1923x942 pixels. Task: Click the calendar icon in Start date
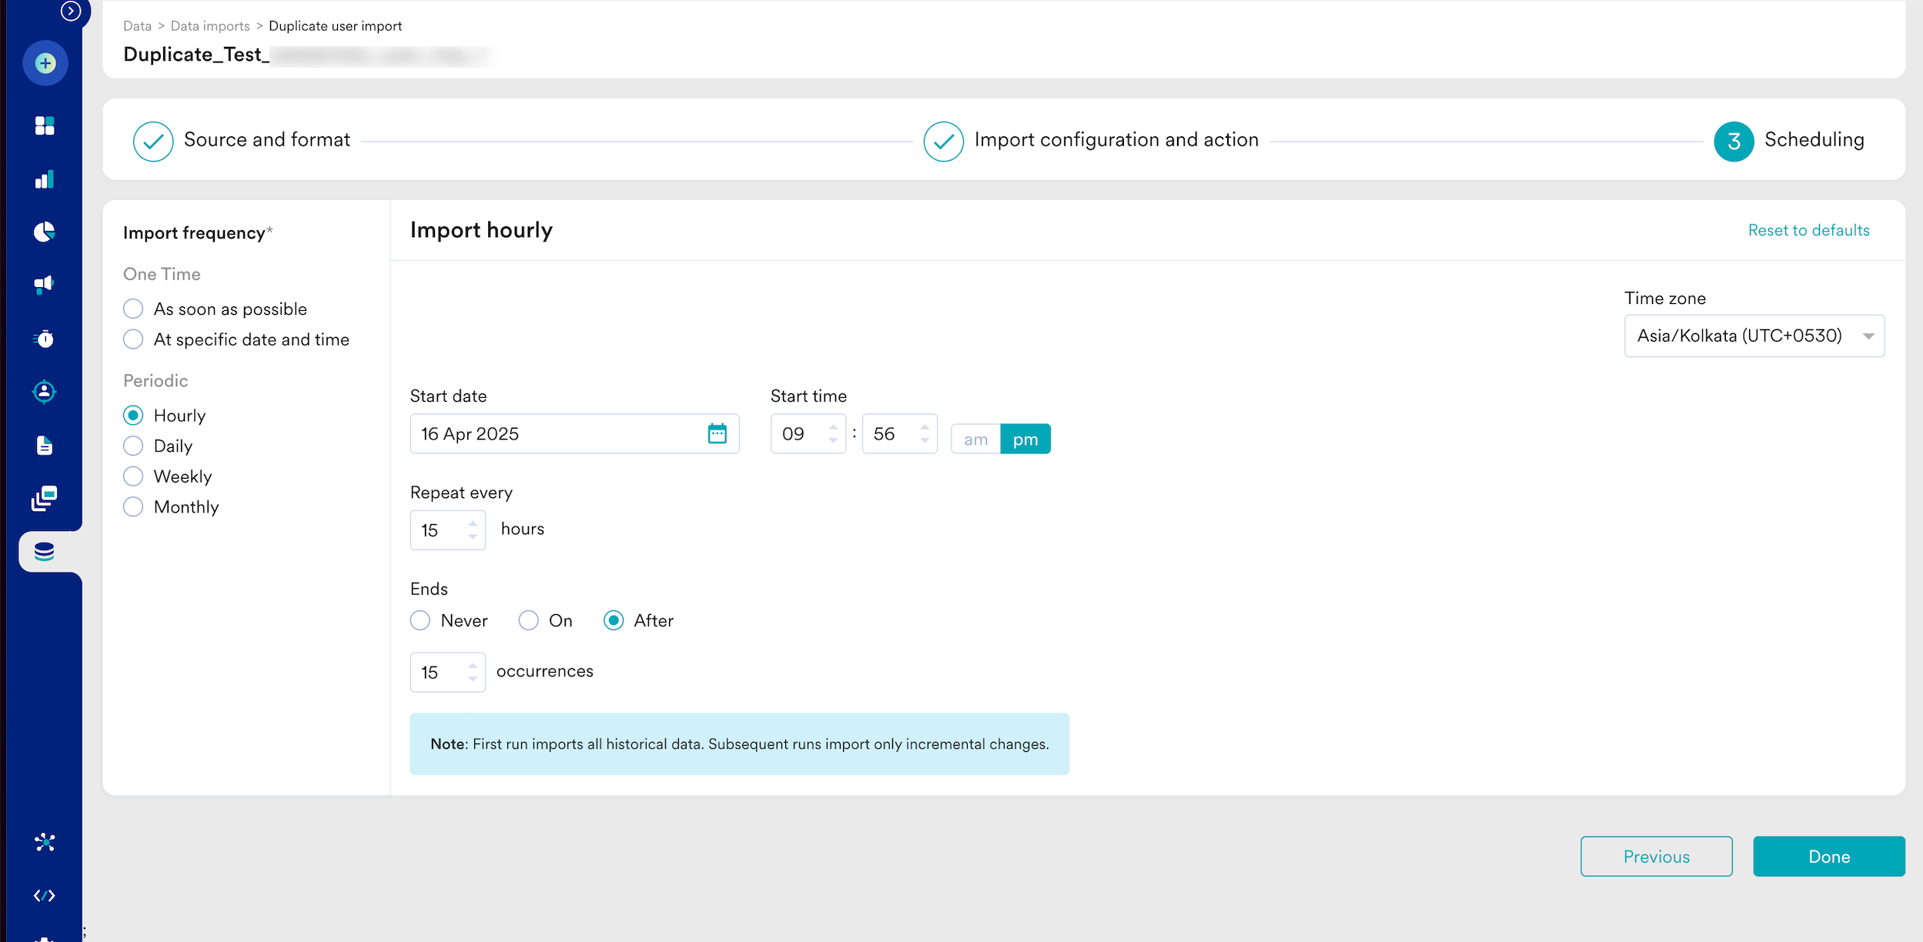click(x=717, y=434)
